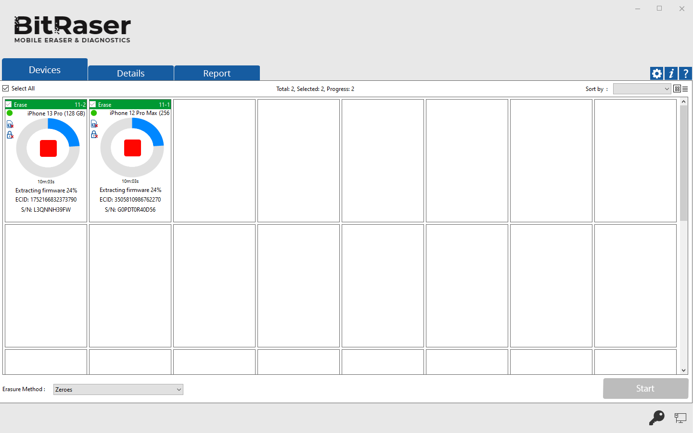Open the settings gear icon
This screenshot has width=693, height=433.
point(657,74)
